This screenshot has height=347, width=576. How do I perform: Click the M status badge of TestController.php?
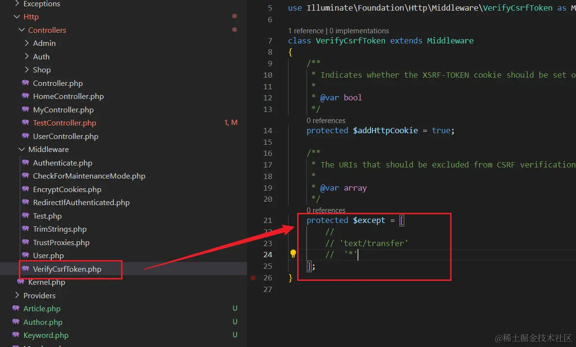[234, 123]
